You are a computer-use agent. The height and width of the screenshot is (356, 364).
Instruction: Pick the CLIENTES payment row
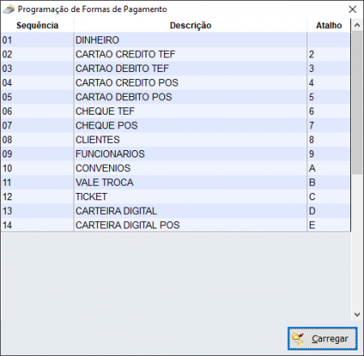click(x=176, y=140)
